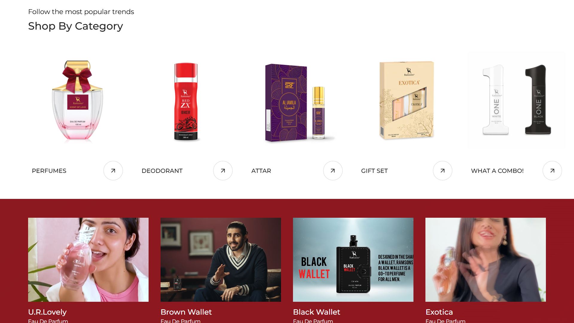The width and height of the screenshot is (574, 323).
Task: Open the DEODORANT category link
Action: [162, 171]
